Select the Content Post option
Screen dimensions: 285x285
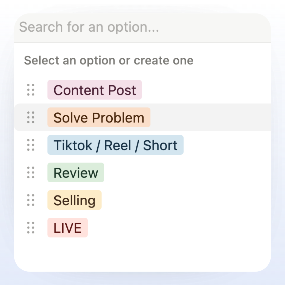pos(94,90)
